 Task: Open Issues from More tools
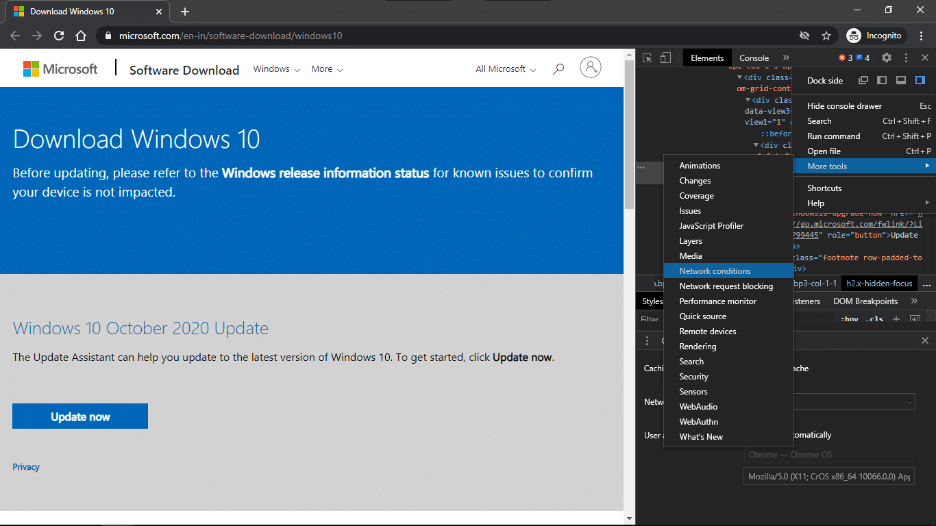(728, 211)
